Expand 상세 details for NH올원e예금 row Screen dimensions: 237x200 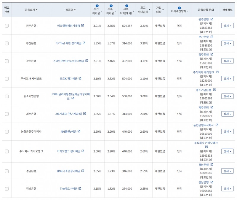(227, 132)
